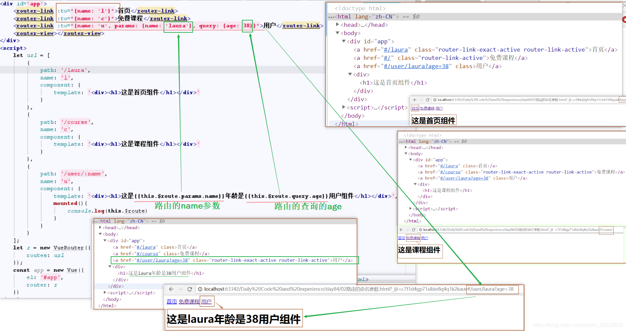The image size is (626, 331).
Task: Select the html lang="zh-CN" row in 课程-active DevTools
Action: (x=512, y=141)
